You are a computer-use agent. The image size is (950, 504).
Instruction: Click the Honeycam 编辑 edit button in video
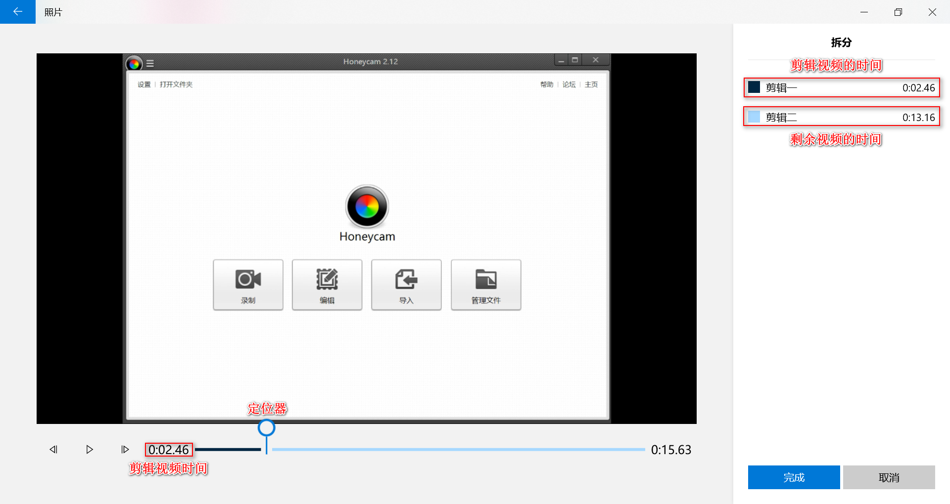[x=327, y=285]
